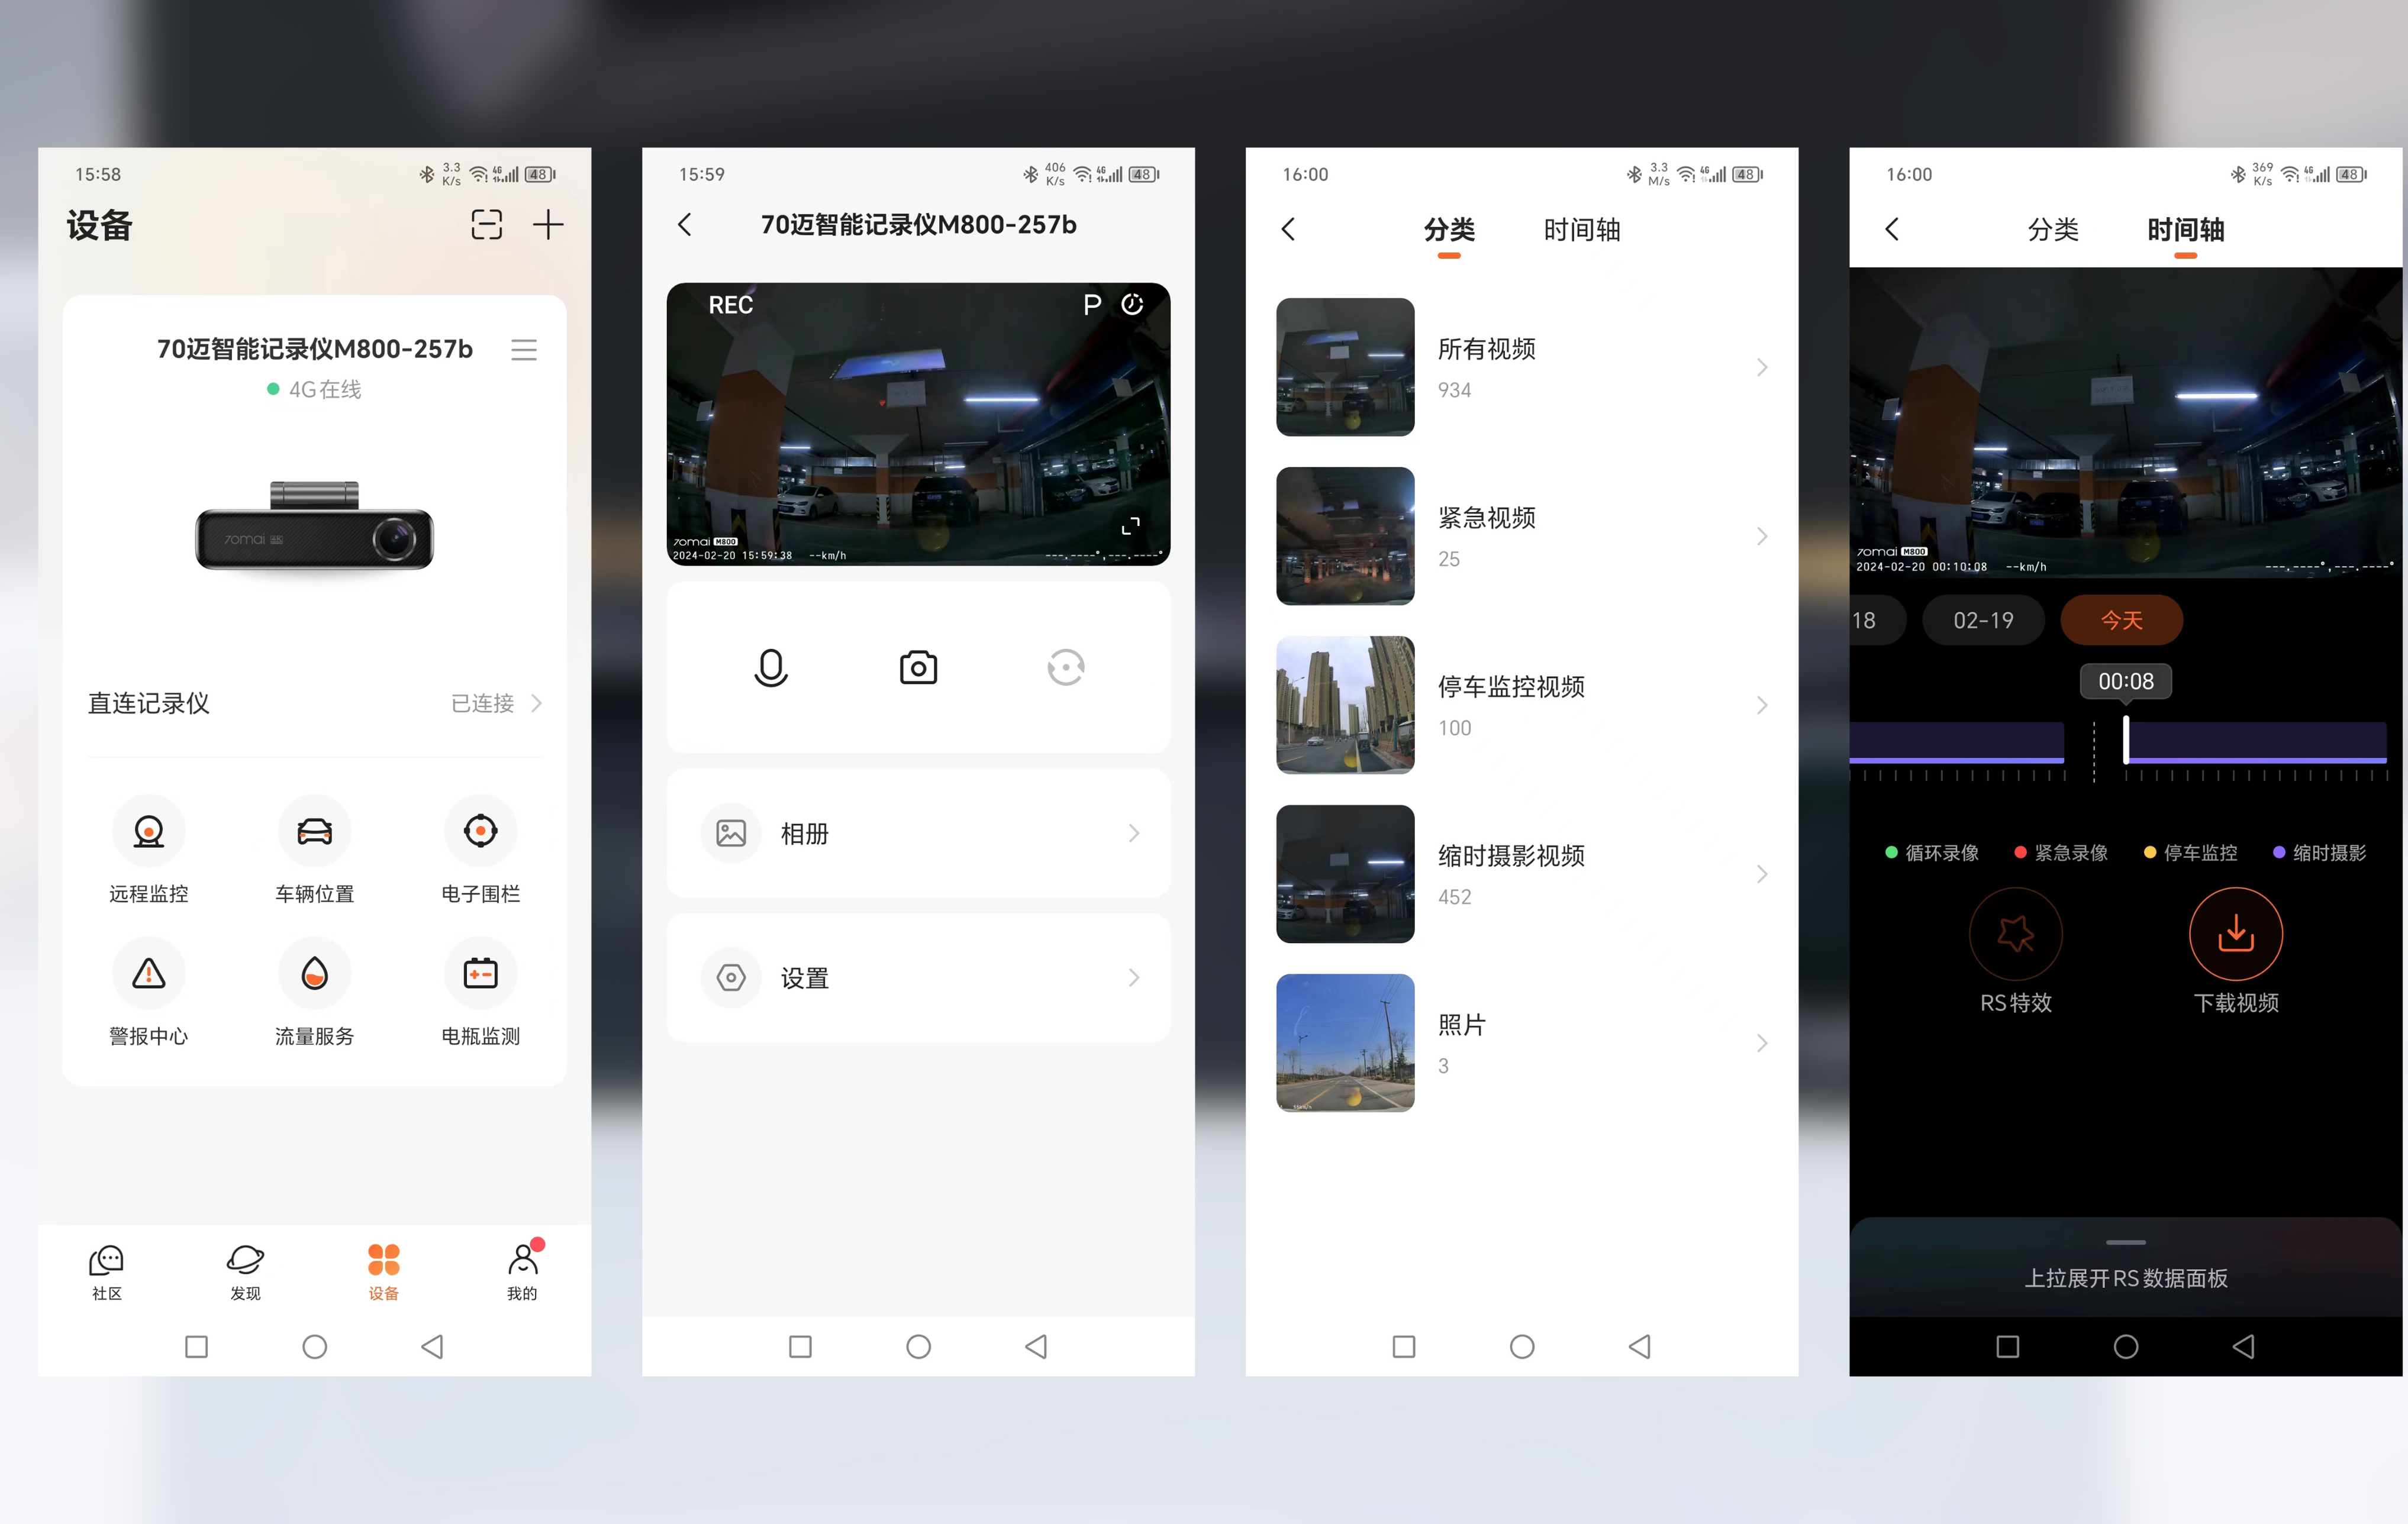This screenshot has width=2408, height=1524.
Task: Tap the Android back button on the live view screen
Action: tap(1036, 1347)
